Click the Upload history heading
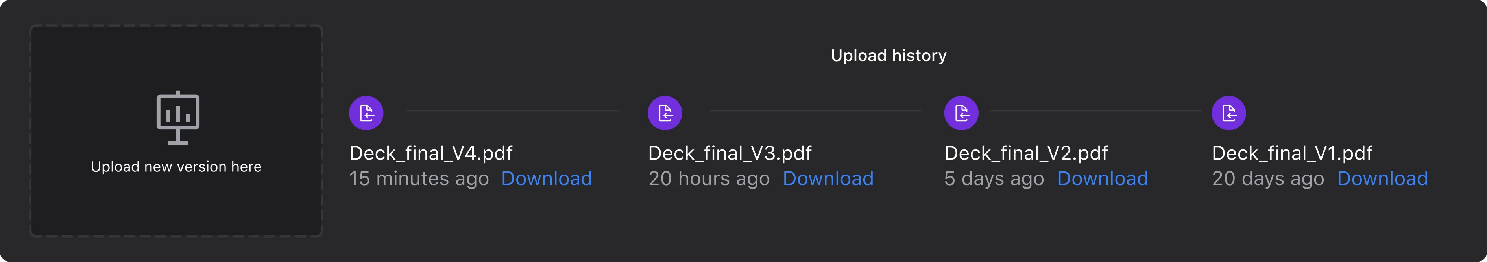This screenshot has height=262, width=1487. pyautogui.click(x=889, y=55)
